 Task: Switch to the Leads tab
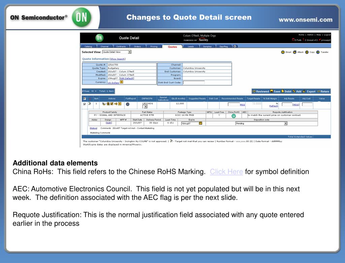tap(191, 46)
